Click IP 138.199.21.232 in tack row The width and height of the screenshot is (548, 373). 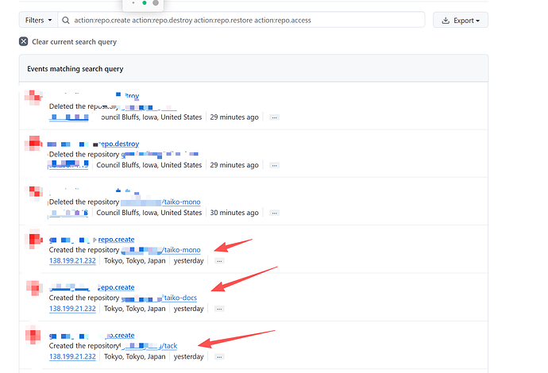pos(72,356)
